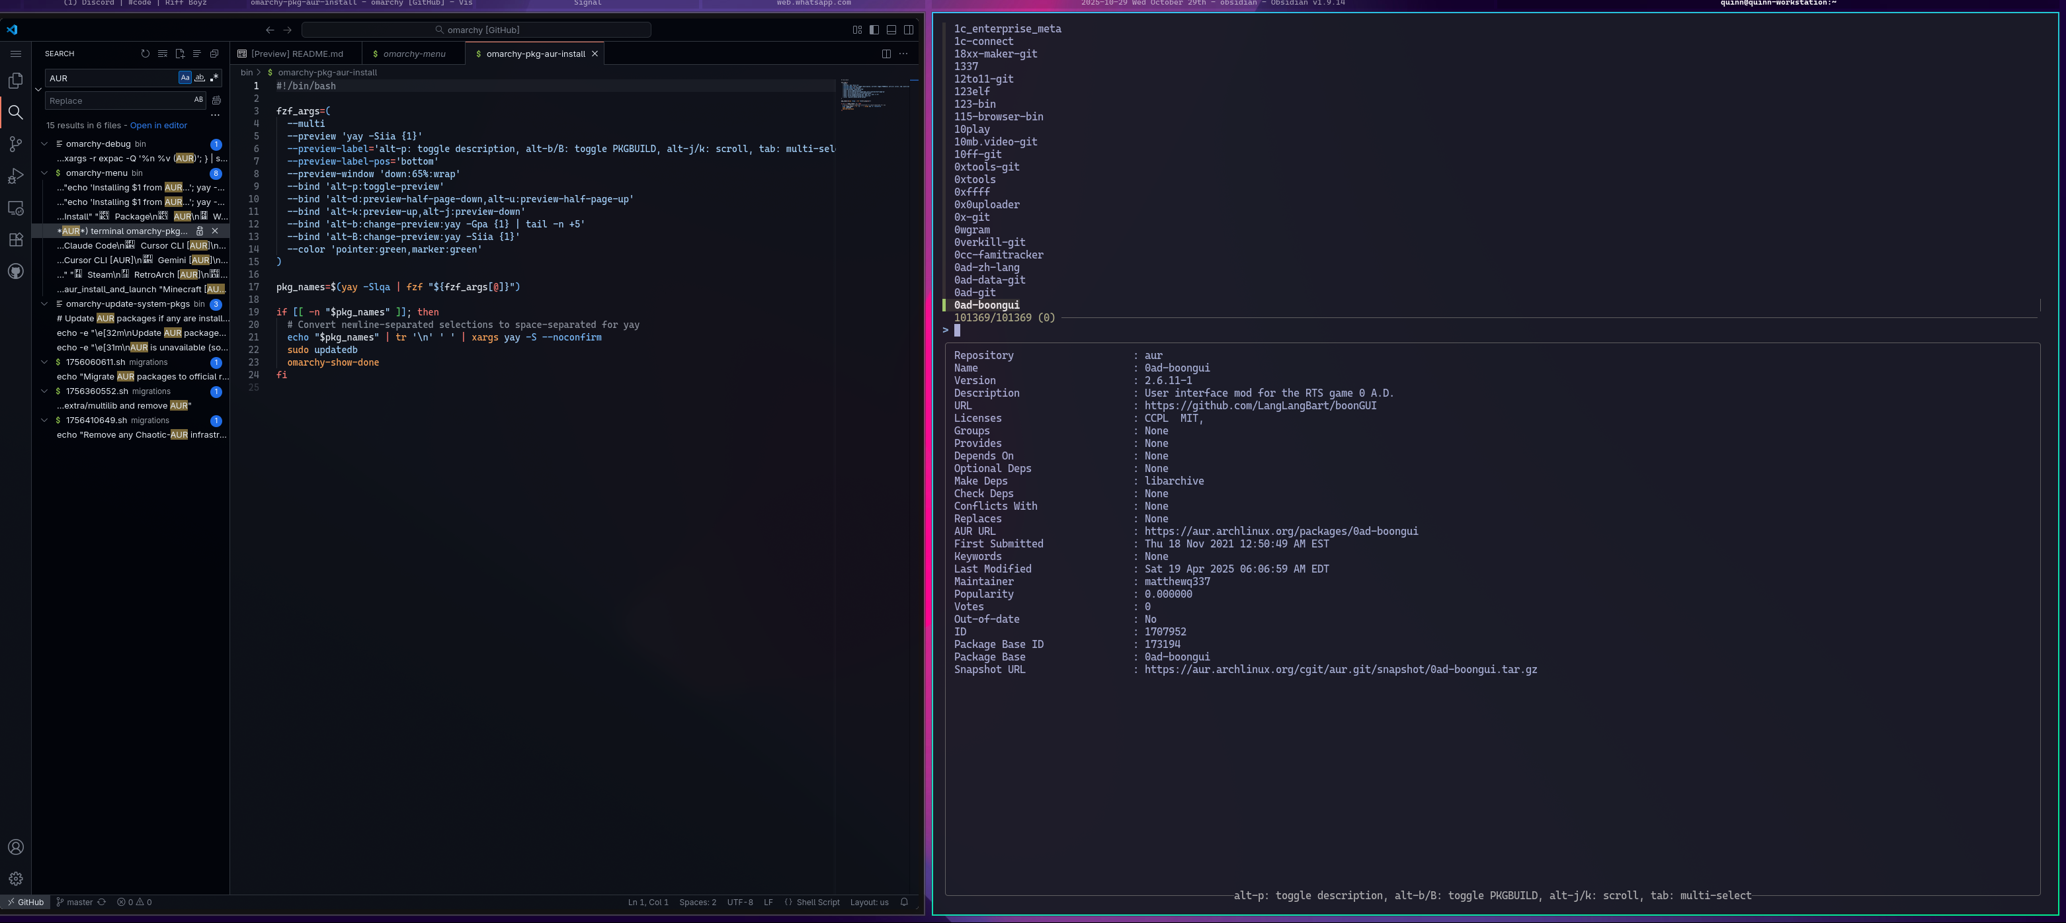This screenshot has height=923, width=2066.
Task: Collapse the 1756360552.sh results group
Action: [45, 391]
